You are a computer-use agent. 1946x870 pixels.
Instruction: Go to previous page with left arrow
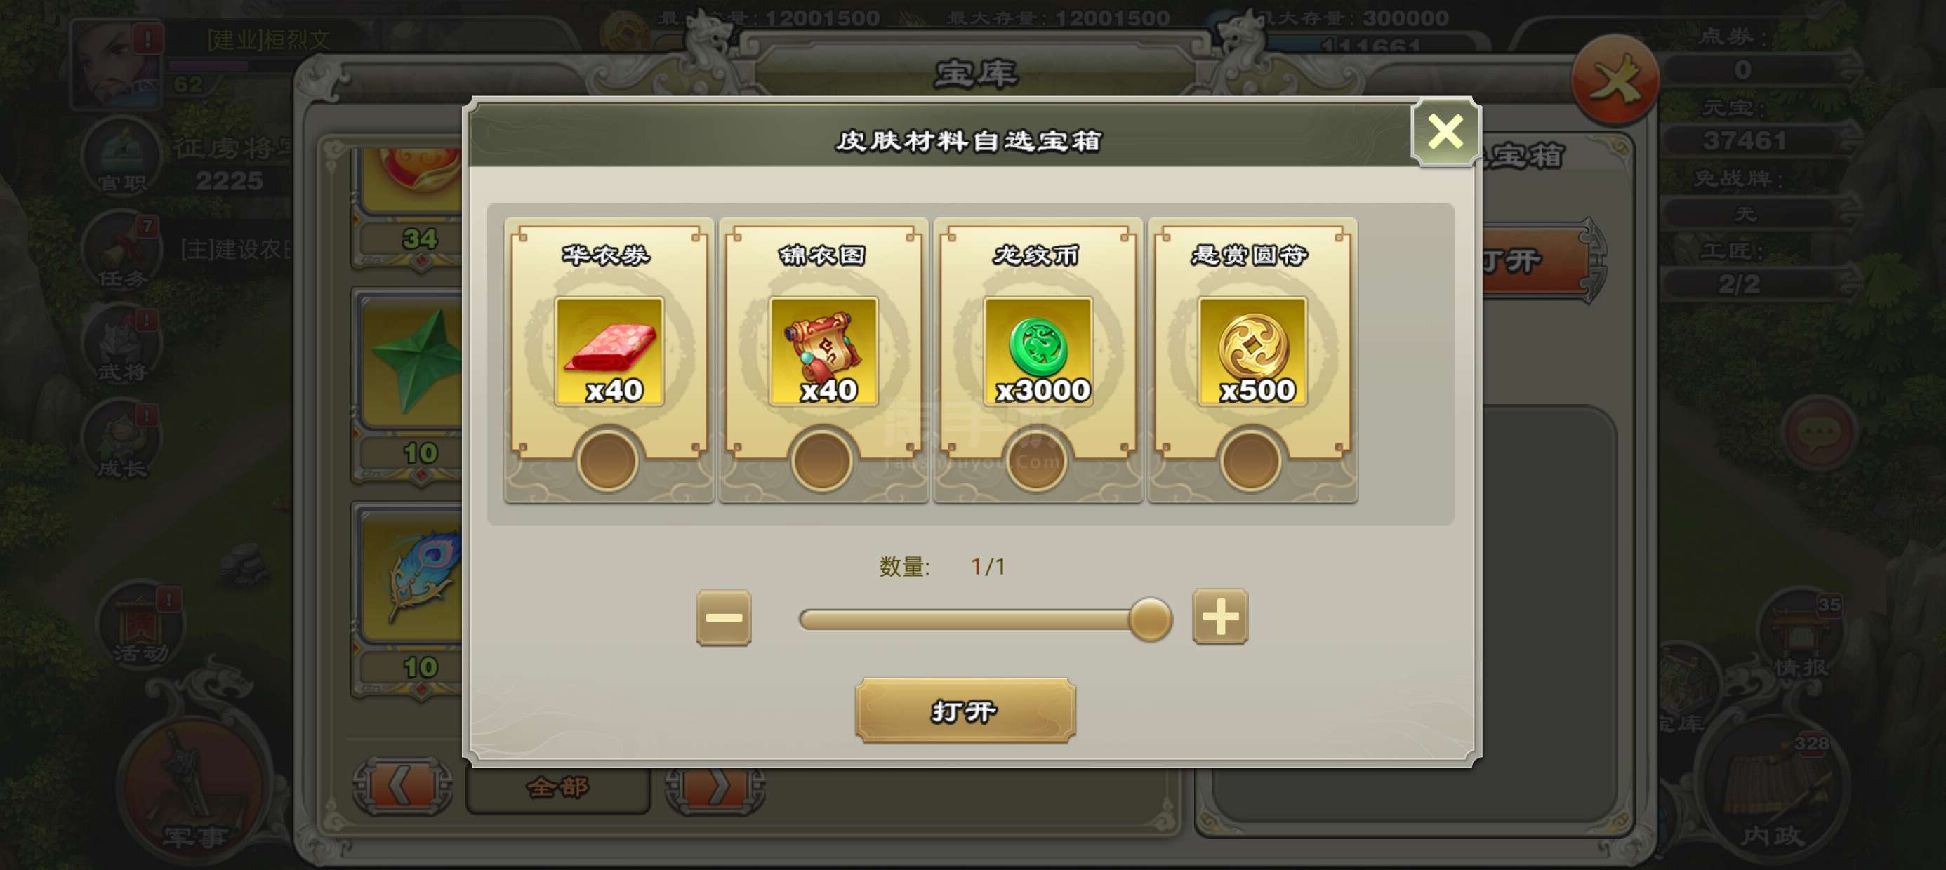click(x=402, y=787)
